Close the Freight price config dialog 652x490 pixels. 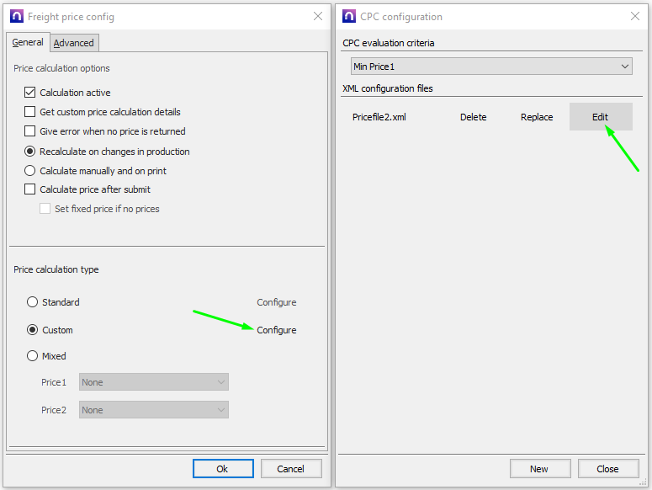point(318,17)
